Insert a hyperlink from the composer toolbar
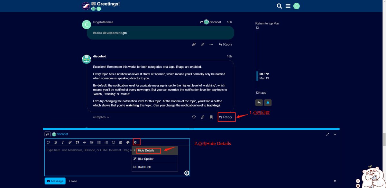The width and height of the screenshot is (386, 188). (x=70, y=142)
